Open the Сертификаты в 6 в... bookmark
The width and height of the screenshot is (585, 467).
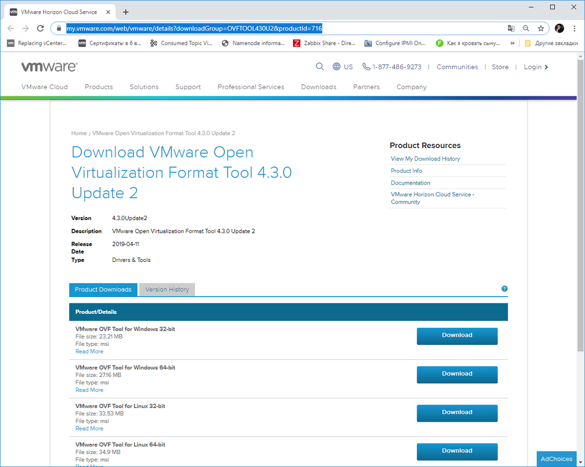point(110,43)
